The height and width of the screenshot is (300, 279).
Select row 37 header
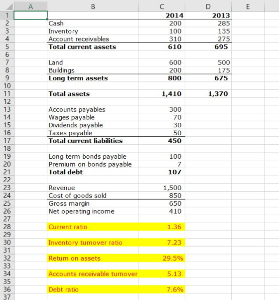coord(7,297)
